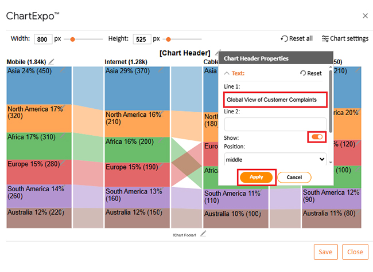The width and height of the screenshot is (373, 272).
Task: Open the Position dropdown set to middle
Action: click(x=275, y=159)
